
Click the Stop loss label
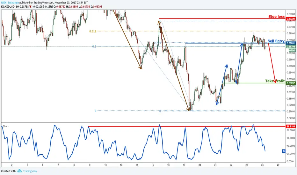(x=276, y=17)
